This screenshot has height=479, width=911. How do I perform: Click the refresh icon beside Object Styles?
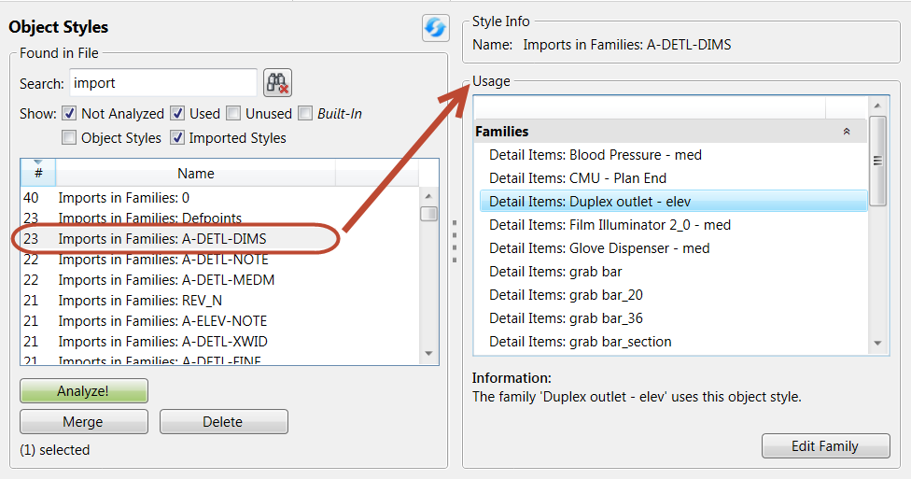tap(436, 27)
